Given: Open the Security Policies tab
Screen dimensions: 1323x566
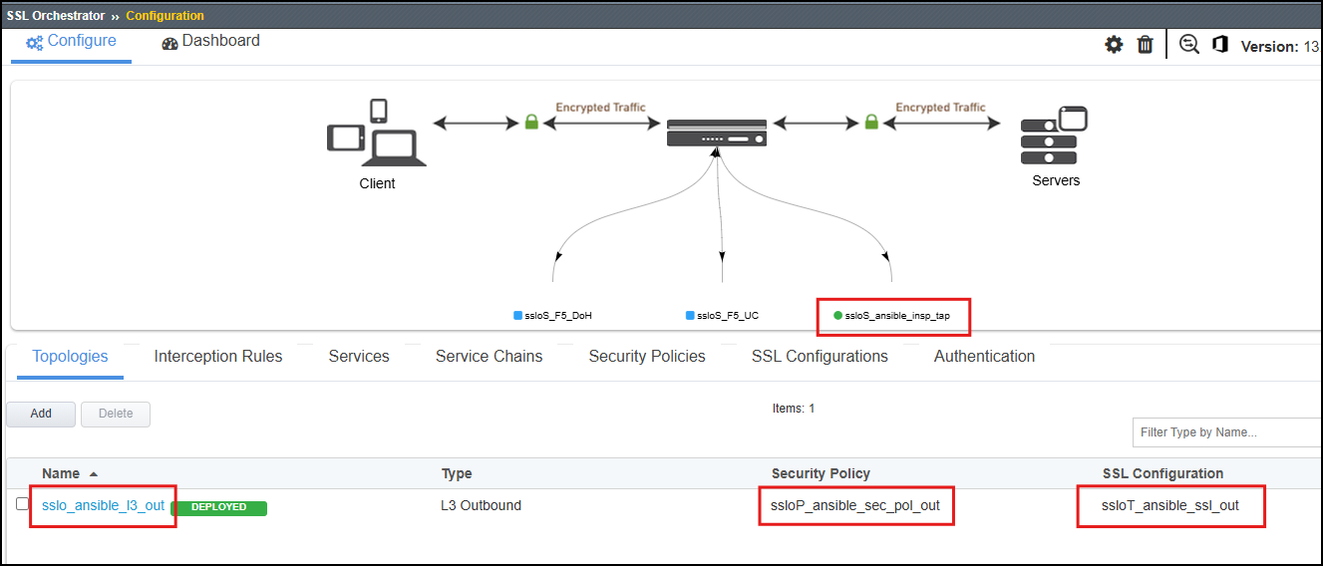Looking at the screenshot, I should (x=647, y=357).
